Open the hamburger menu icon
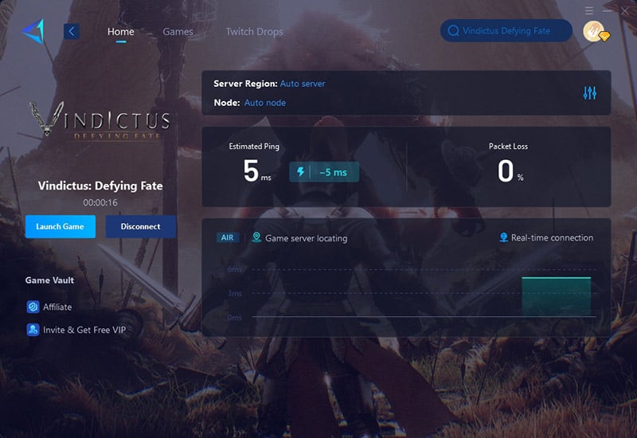The image size is (637, 438). coord(589,10)
